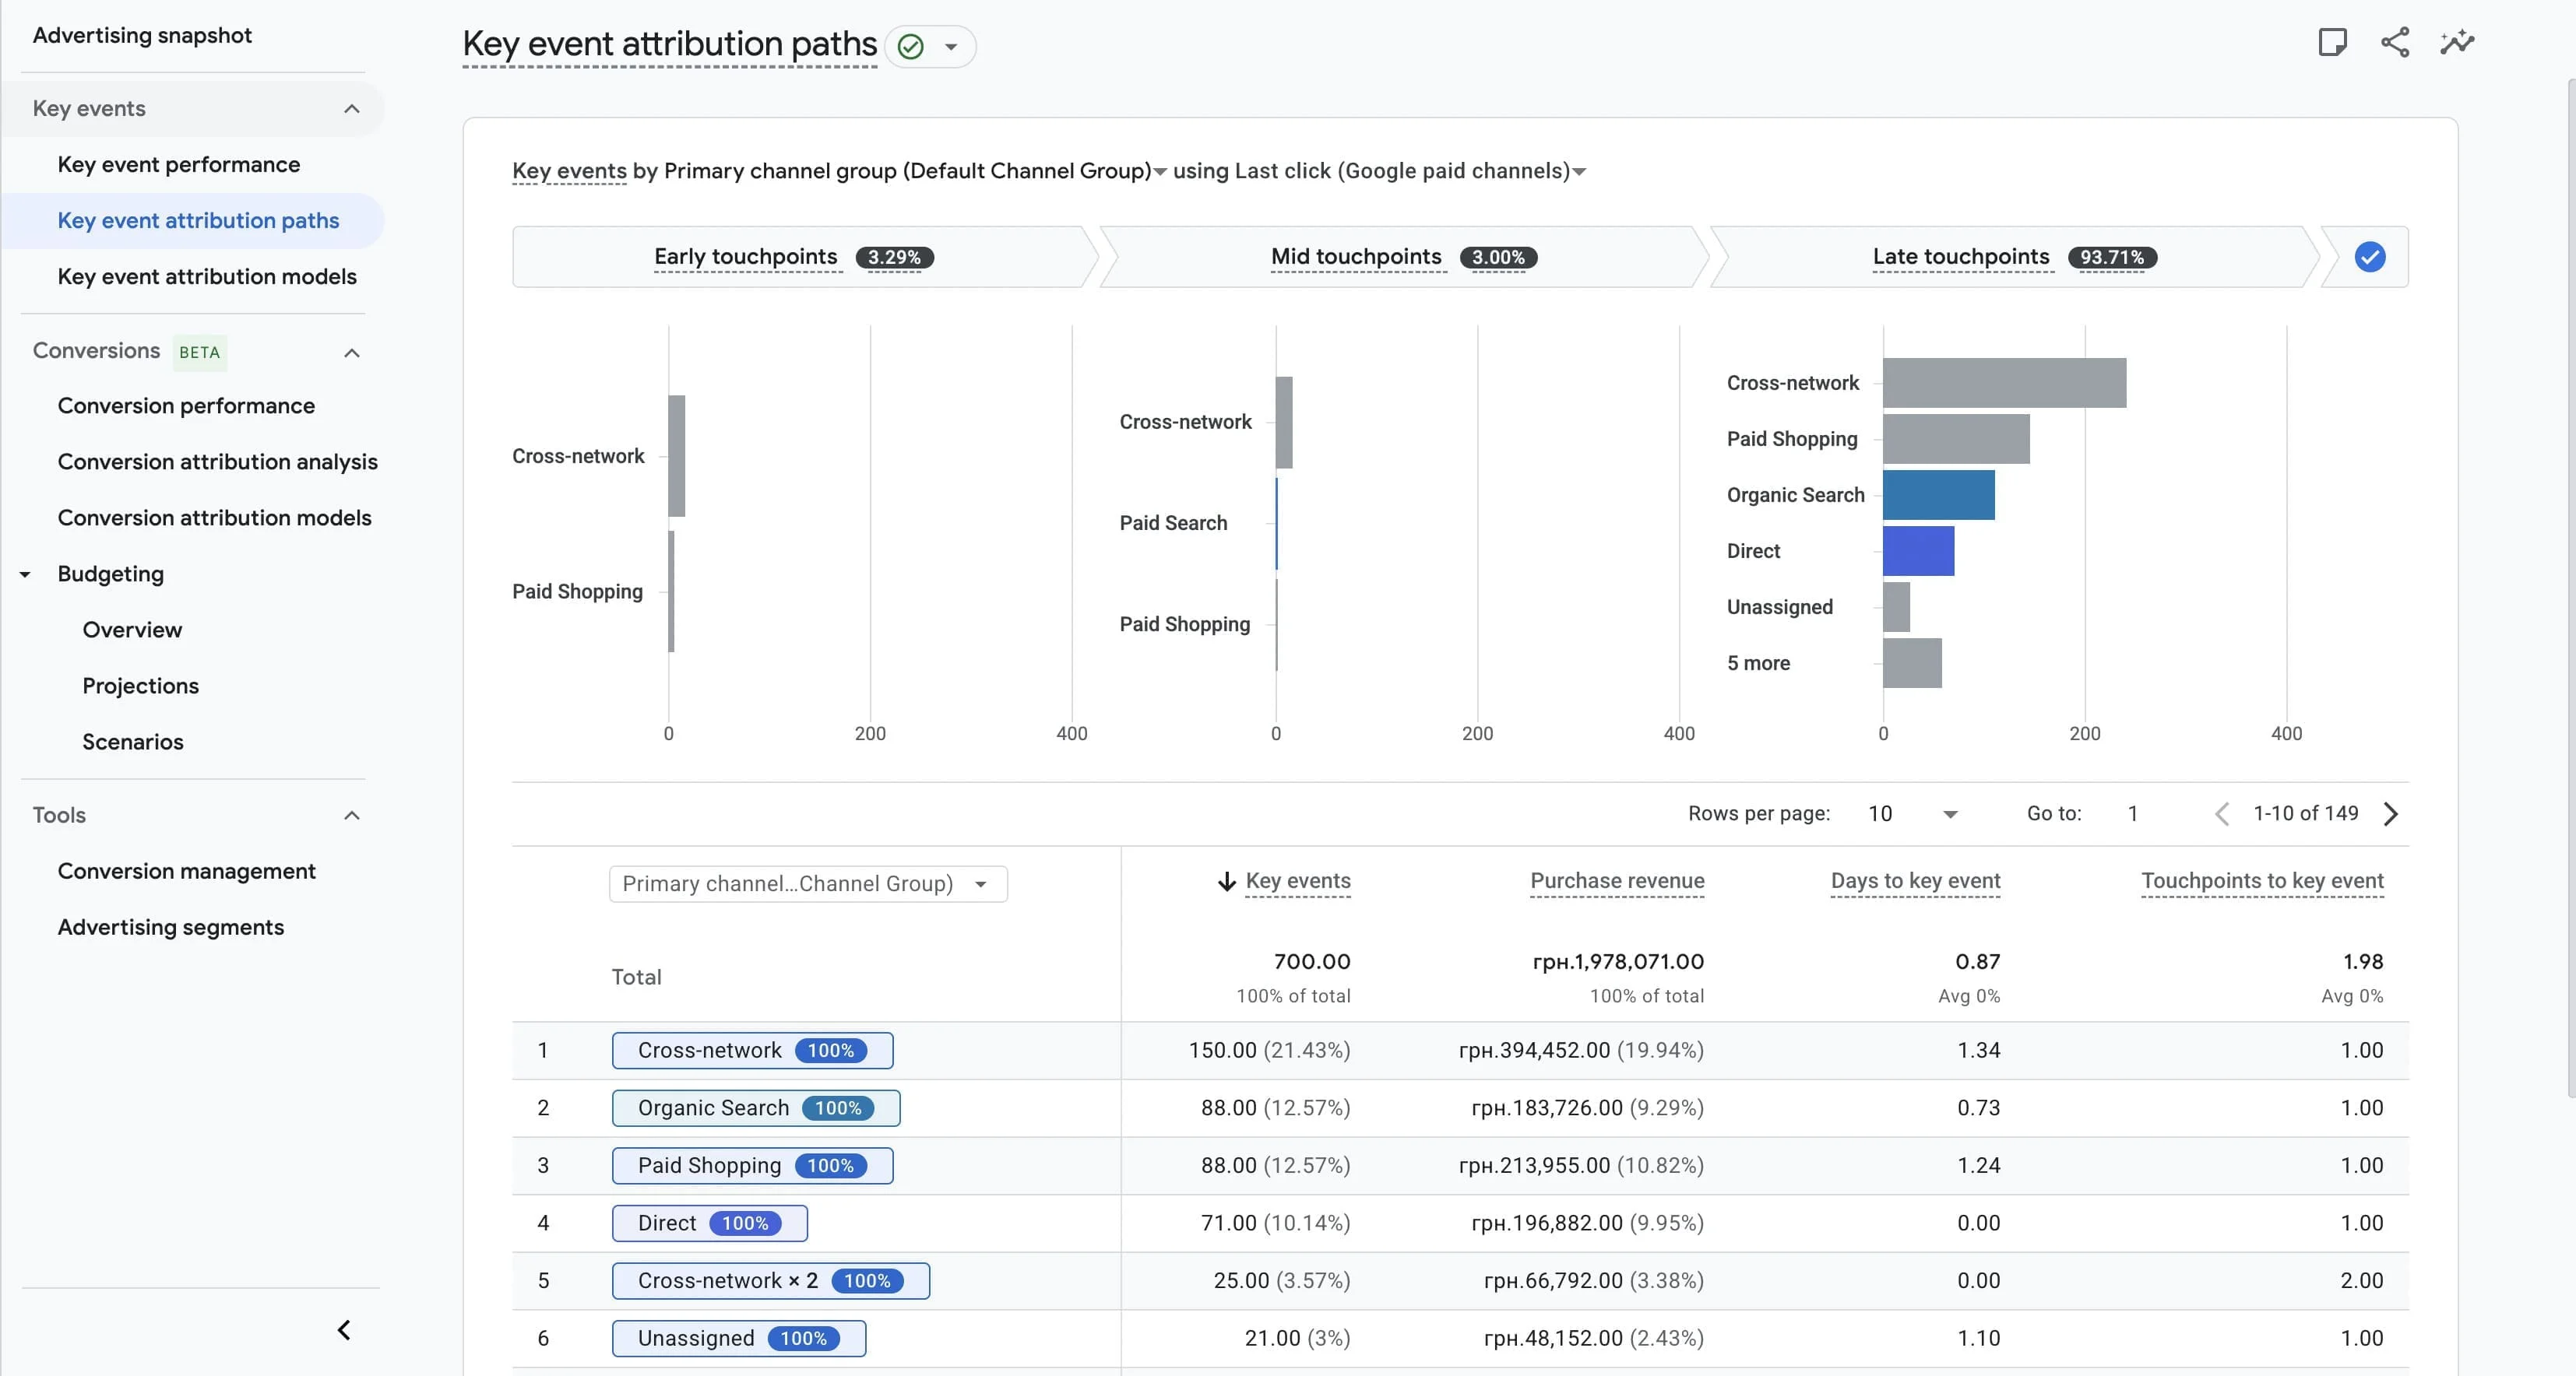The image size is (2576, 1376).
Task: Open Budgeting Projections page
Action: click(141, 686)
